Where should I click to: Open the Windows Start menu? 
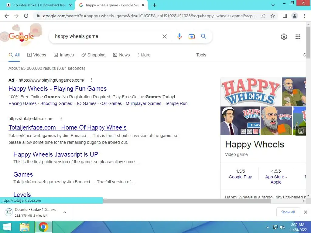(x=7, y=227)
